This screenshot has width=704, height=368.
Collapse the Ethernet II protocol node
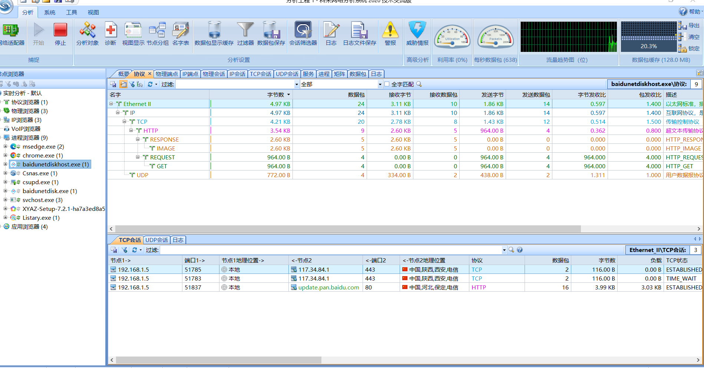[111, 104]
